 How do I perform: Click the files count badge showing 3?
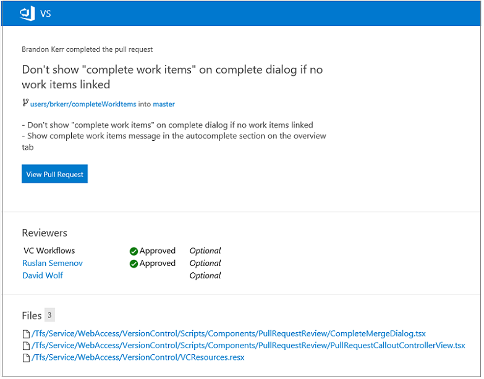[x=50, y=315]
